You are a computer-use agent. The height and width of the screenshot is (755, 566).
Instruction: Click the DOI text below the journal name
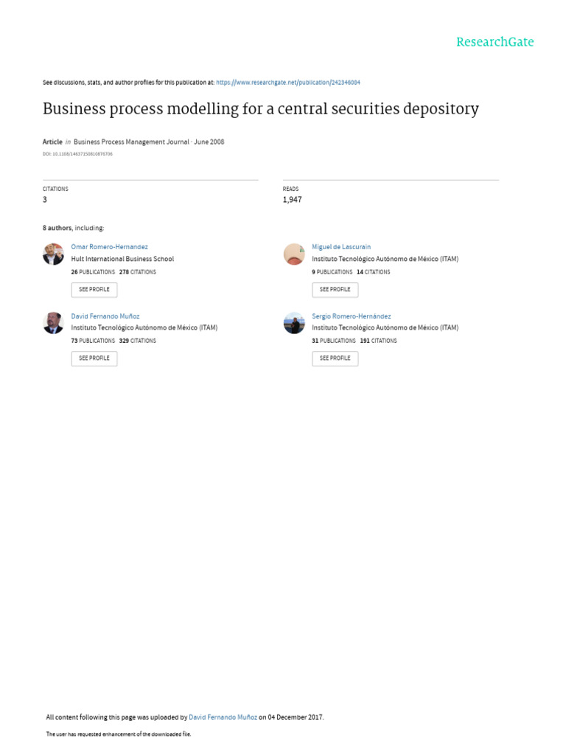[x=77, y=154]
